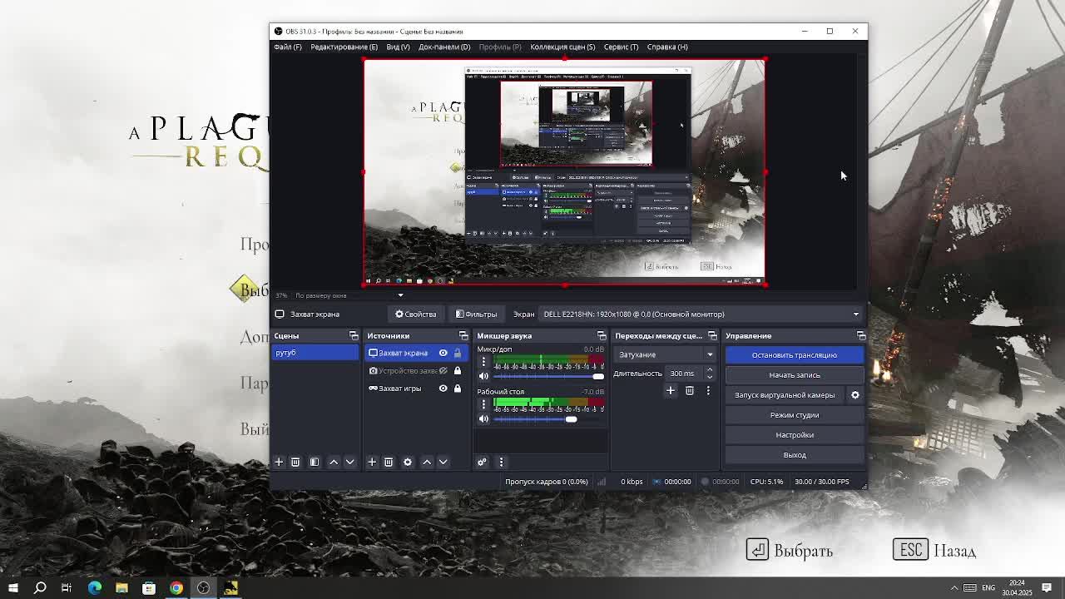
Task: Open virtual camera settings gear
Action: tap(854, 395)
